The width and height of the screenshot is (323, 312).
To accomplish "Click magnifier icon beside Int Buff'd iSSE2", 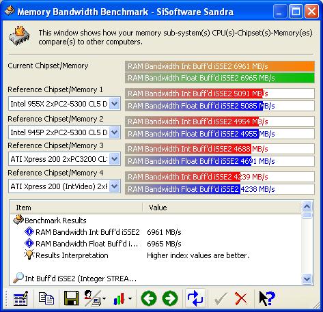I will [18, 278].
